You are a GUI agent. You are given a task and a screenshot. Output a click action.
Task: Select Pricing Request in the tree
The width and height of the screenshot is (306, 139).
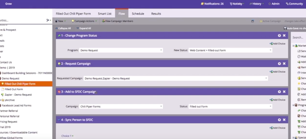point(8,122)
